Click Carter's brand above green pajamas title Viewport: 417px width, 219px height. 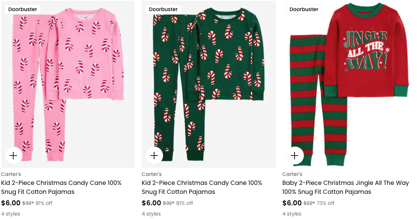click(152, 174)
